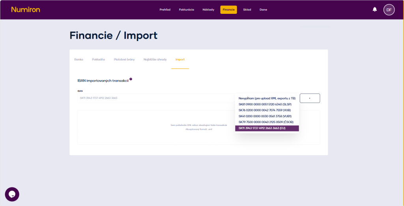Click the IBAN importovaných transakcií heading
The image size is (404, 206).
pos(103,81)
